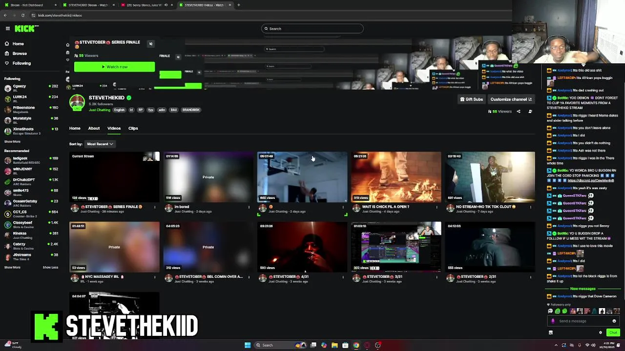Viewport: 625px width, 351px height.
Task: Open options for NYC MASSAGEY IRL video
Action: pos(155,277)
